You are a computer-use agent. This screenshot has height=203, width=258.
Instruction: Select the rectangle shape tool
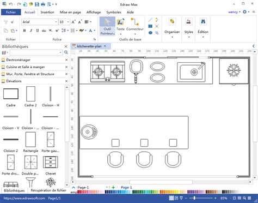(150, 26)
